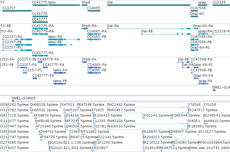Click the CG42568 gene label
The width and height of the screenshot is (230, 152).
pyautogui.click(x=198, y=8)
